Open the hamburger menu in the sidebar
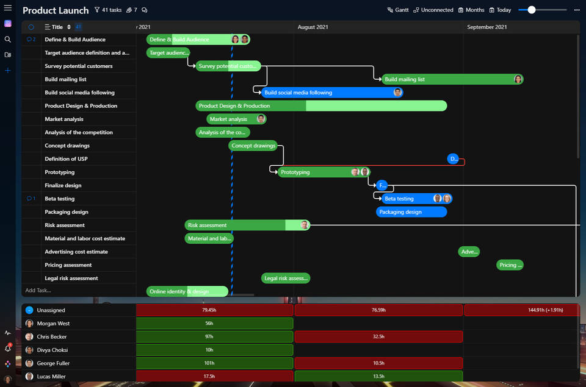The width and height of the screenshot is (586, 387). (x=8, y=8)
